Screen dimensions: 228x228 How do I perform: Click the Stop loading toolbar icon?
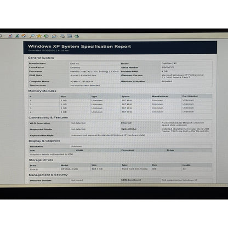10,36
